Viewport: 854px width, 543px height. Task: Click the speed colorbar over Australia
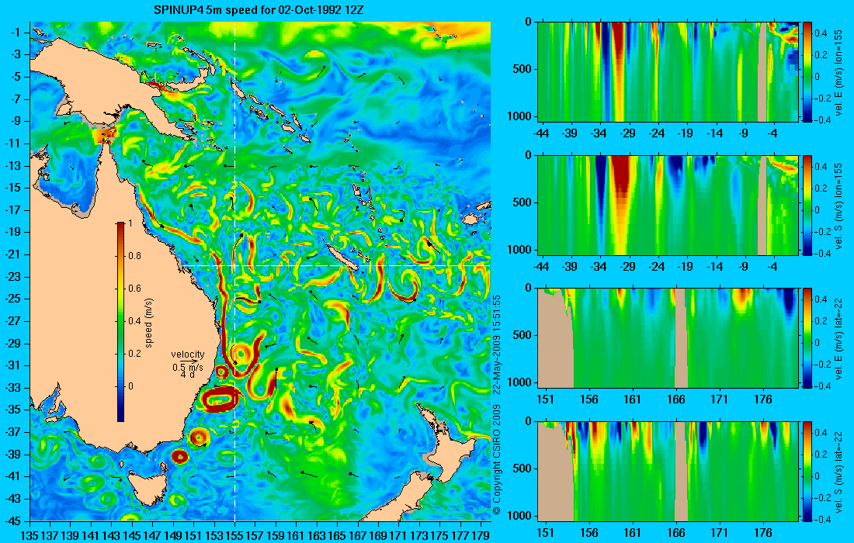pyautogui.click(x=120, y=322)
